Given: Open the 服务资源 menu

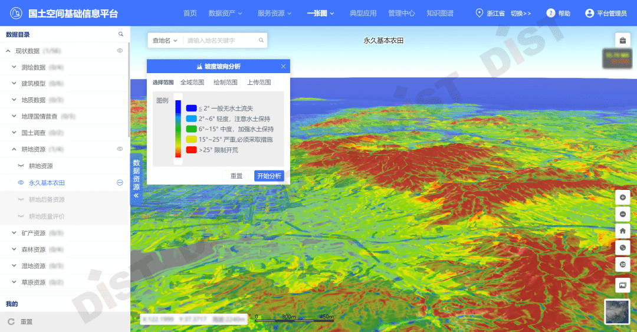Looking at the screenshot, I should click(275, 13).
